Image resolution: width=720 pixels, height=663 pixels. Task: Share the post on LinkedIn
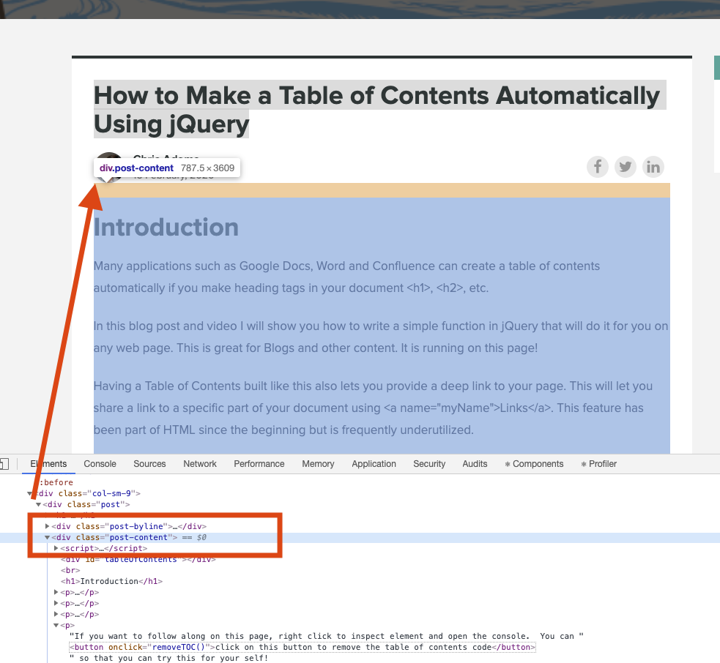click(x=653, y=167)
